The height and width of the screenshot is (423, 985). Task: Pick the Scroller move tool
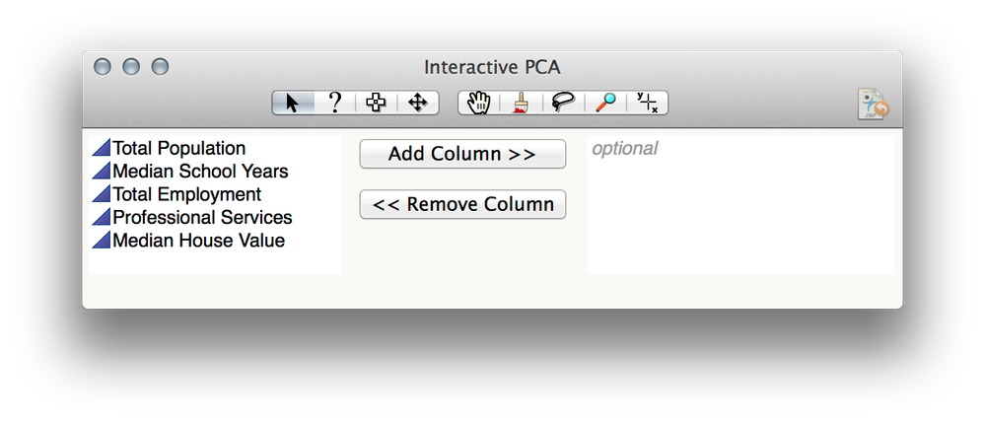click(418, 103)
